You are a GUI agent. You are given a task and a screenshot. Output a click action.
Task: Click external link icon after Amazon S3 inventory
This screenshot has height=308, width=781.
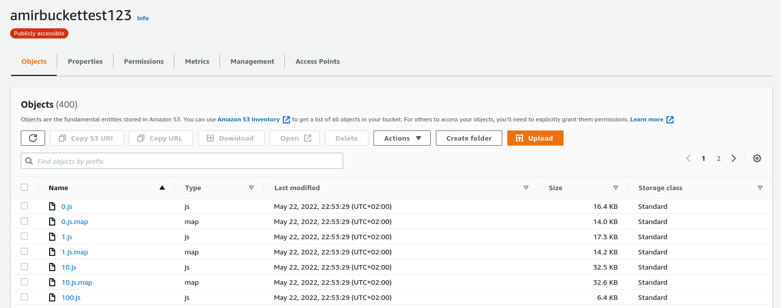pyautogui.click(x=286, y=120)
